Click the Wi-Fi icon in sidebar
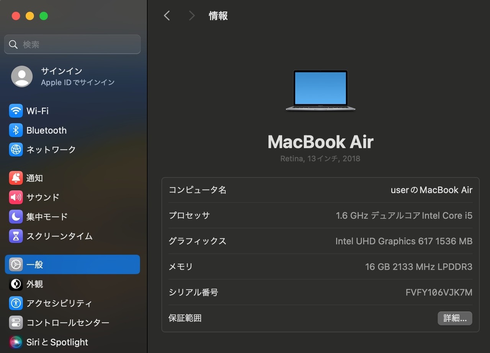Image resolution: width=490 pixels, height=353 pixels. click(16, 111)
